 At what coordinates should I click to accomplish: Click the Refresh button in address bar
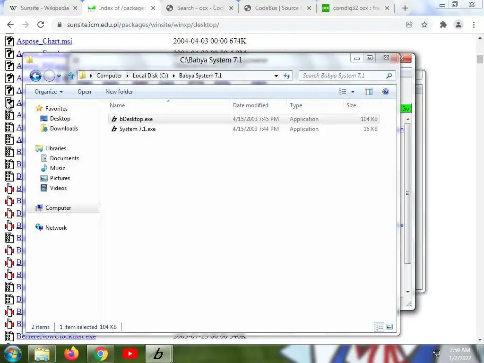coord(287,76)
